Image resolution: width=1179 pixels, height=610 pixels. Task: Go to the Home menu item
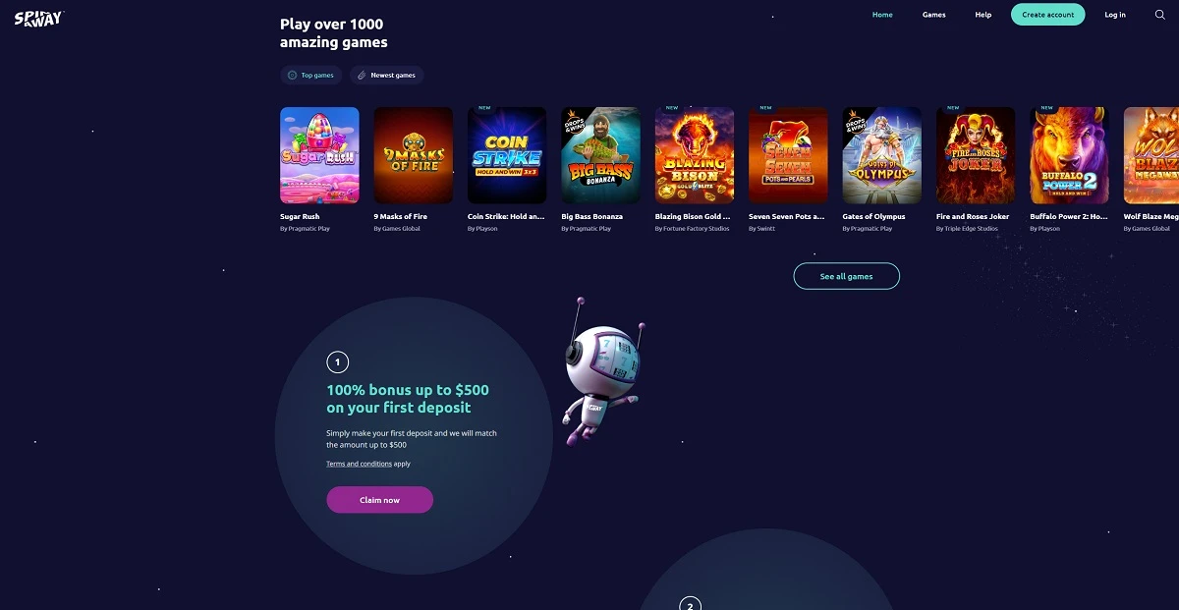[882, 15]
